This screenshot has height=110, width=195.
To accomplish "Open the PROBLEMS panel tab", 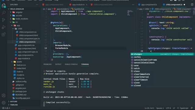I will click(48, 64).
